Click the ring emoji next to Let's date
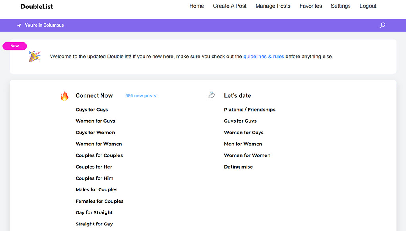The image size is (406, 231). [x=211, y=95]
